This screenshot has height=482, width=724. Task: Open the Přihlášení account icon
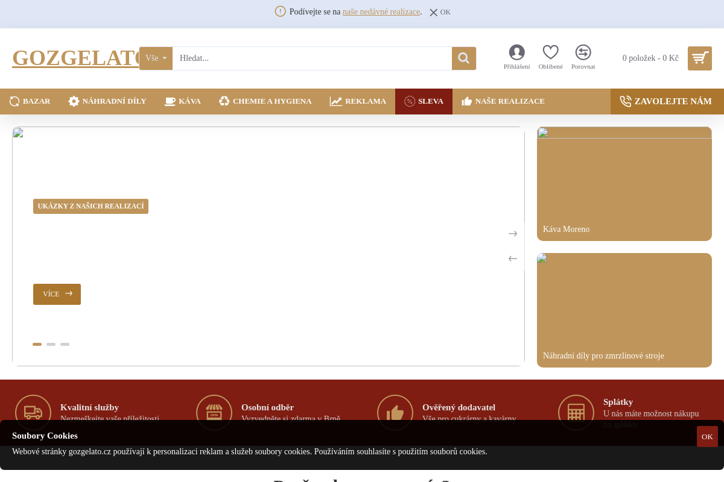point(516,53)
